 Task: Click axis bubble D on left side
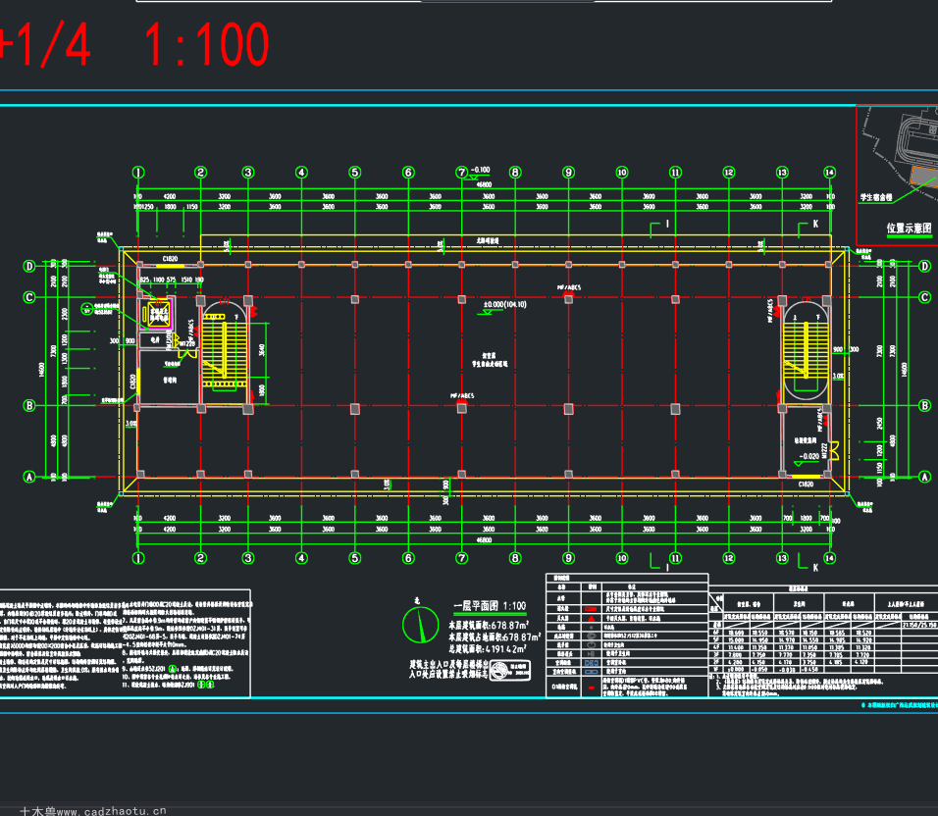[x=28, y=266]
